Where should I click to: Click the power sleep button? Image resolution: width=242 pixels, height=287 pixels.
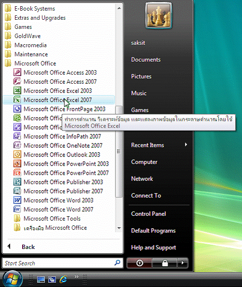pos(140,263)
